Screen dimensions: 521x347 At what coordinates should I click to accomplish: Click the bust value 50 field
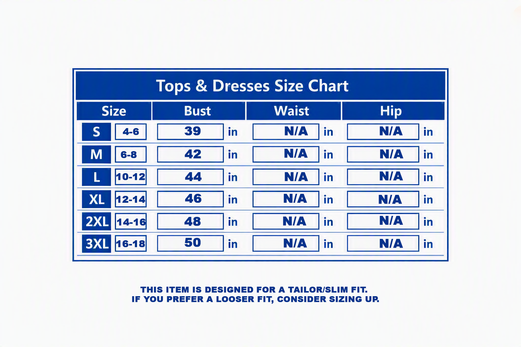[190, 244]
